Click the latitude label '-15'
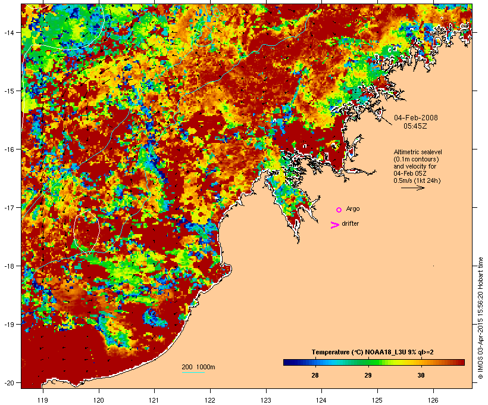The height and width of the screenshot is (405, 488). 9,91
